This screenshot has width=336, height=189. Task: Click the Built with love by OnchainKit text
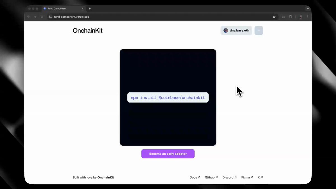tap(94, 178)
